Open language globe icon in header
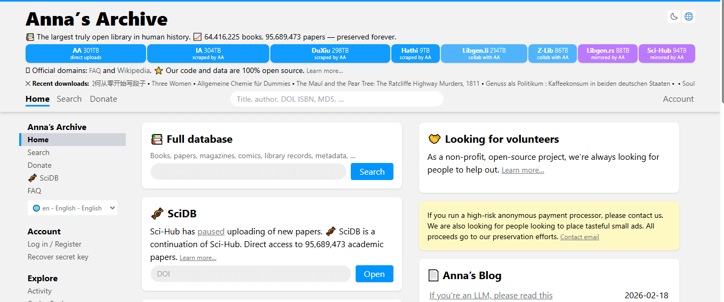The image size is (724, 302). (x=689, y=17)
